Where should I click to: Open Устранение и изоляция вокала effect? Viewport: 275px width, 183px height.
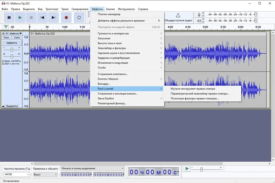(127, 94)
